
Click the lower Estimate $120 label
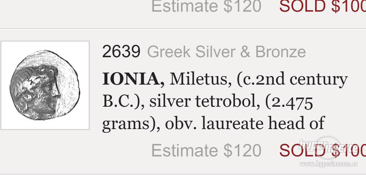[x=206, y=151]
